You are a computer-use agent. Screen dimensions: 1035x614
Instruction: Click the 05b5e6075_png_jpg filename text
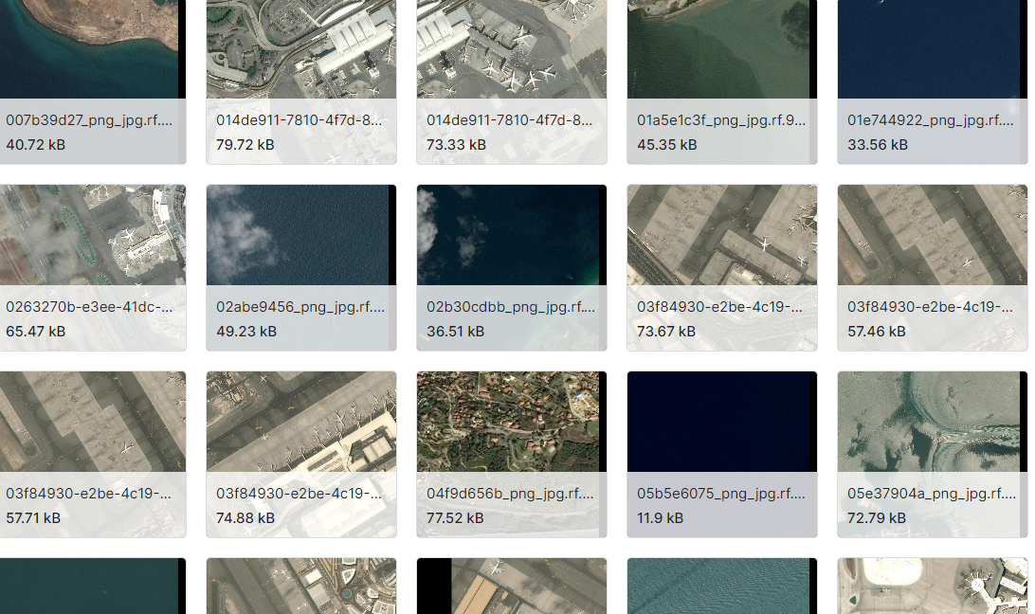pos(721,494)
